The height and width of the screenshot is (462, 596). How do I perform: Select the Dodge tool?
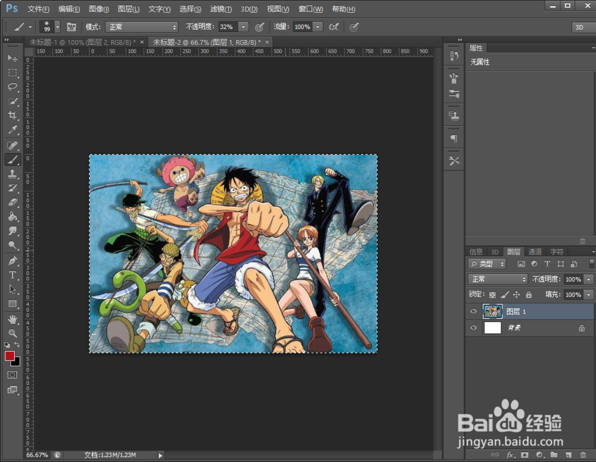point(13,245)
